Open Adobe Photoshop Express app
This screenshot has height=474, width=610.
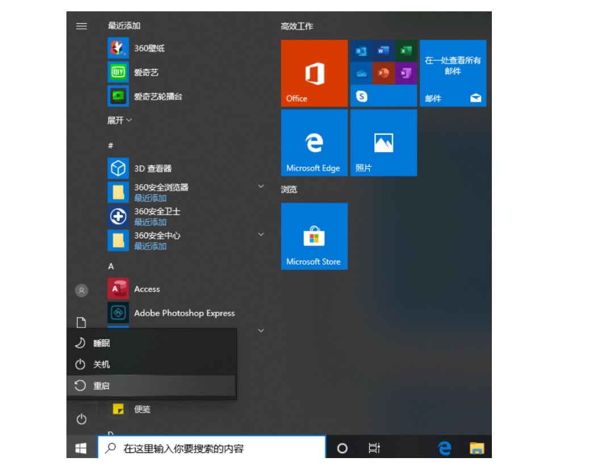(187, 313)
